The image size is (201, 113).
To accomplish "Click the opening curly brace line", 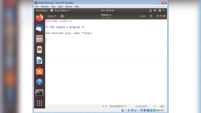I will point(46,39).
